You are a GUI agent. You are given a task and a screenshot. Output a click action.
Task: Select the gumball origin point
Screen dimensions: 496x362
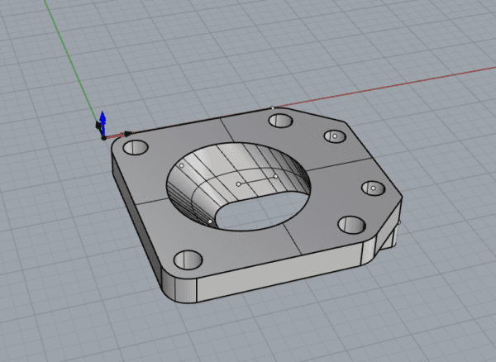pos(103,136)
